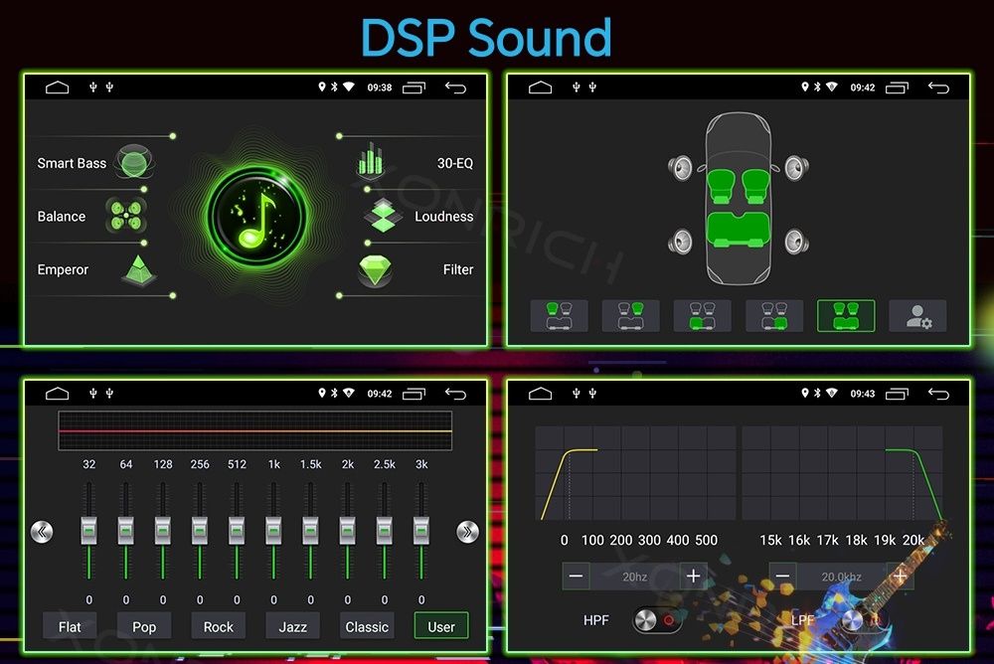Choose front passenger seat sound preset

pos(631,316)
